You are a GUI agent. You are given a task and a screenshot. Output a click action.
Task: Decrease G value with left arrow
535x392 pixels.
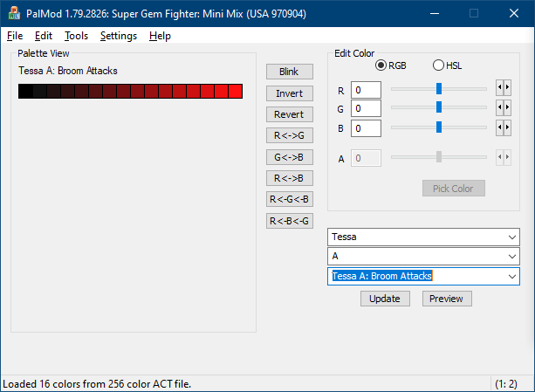[499, 107]
